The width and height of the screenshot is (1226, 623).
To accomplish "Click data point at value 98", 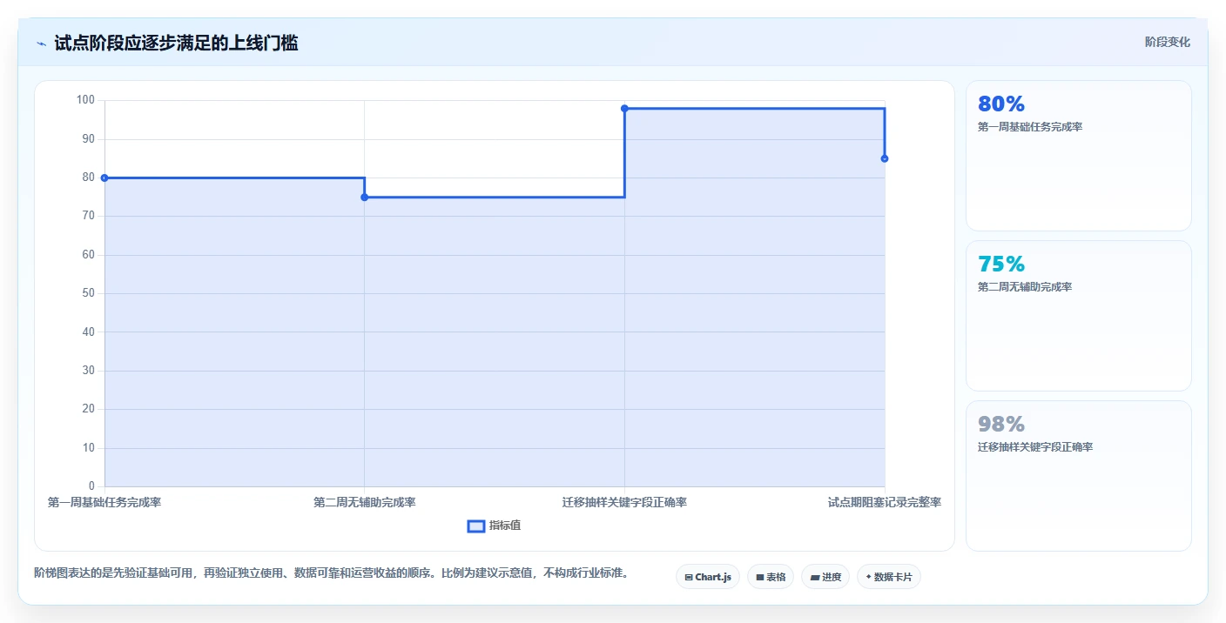I will pos(624,108).
